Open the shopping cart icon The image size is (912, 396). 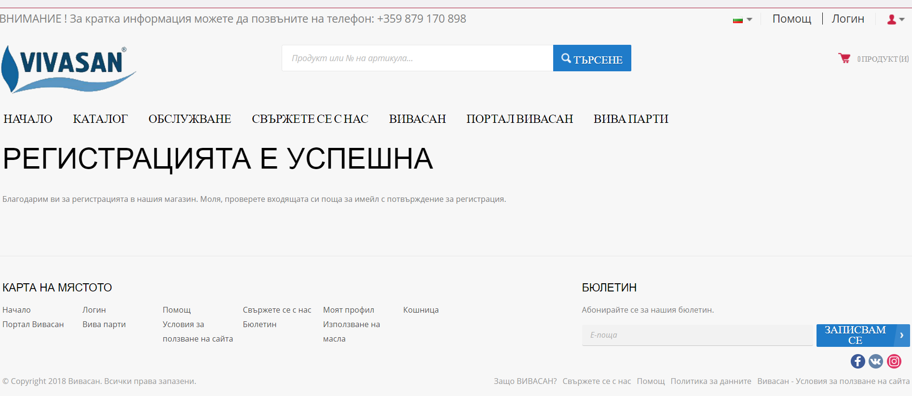tap(844, 58)
